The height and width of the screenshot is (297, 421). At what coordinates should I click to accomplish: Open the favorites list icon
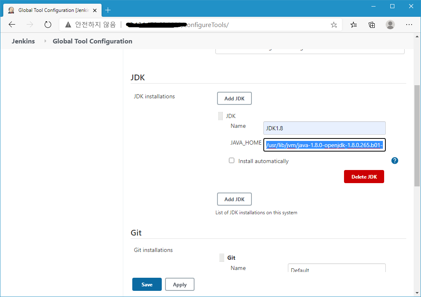353,25
